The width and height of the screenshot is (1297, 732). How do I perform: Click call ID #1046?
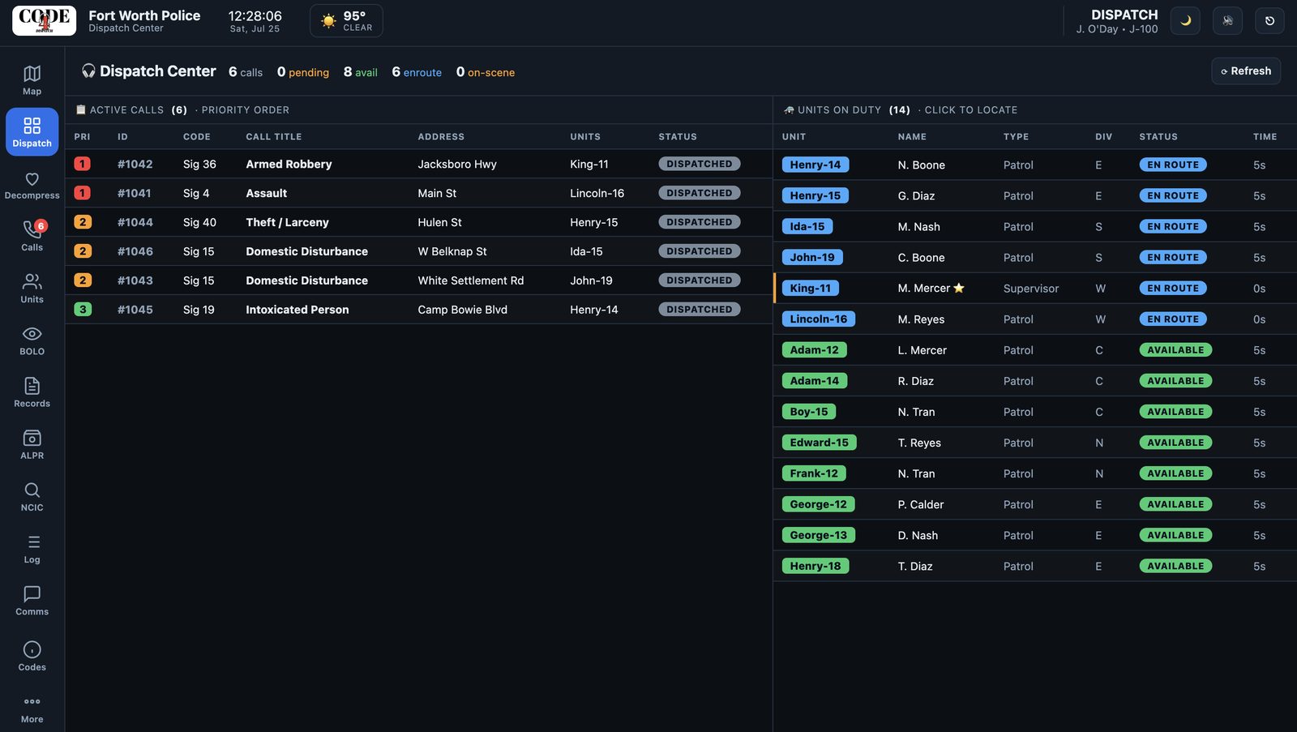tap(135, 251)
